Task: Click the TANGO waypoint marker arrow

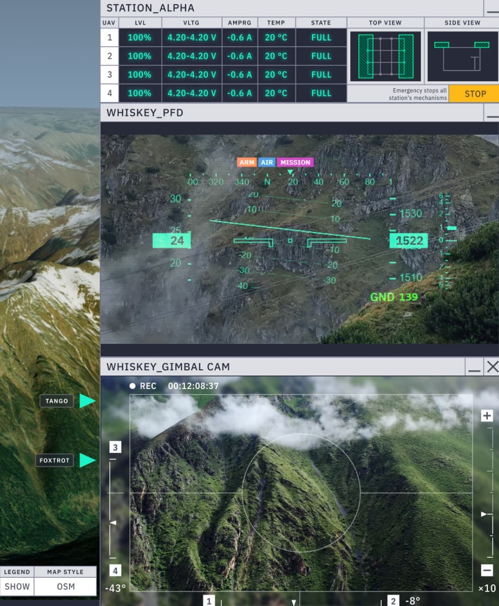Action: click(x=87, y=401)
